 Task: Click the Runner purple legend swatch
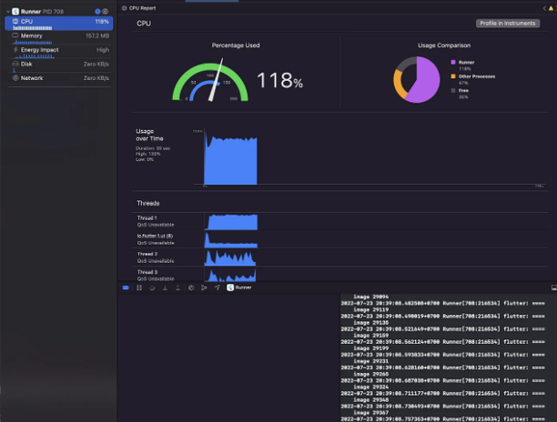[x=453, y=62]
